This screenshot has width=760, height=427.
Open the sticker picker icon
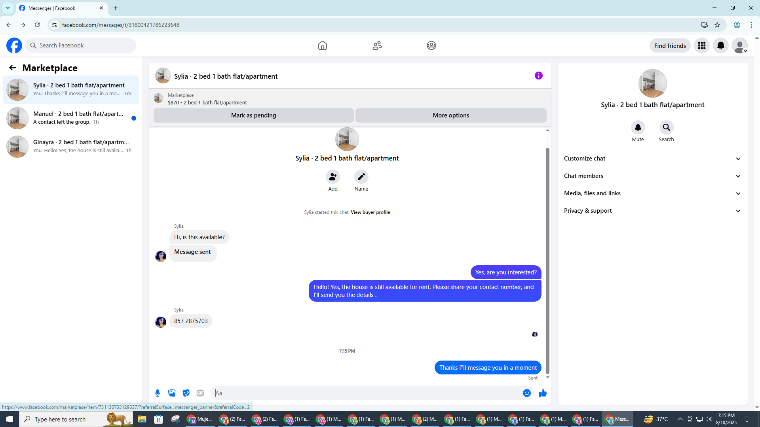(x=186, y=393)
